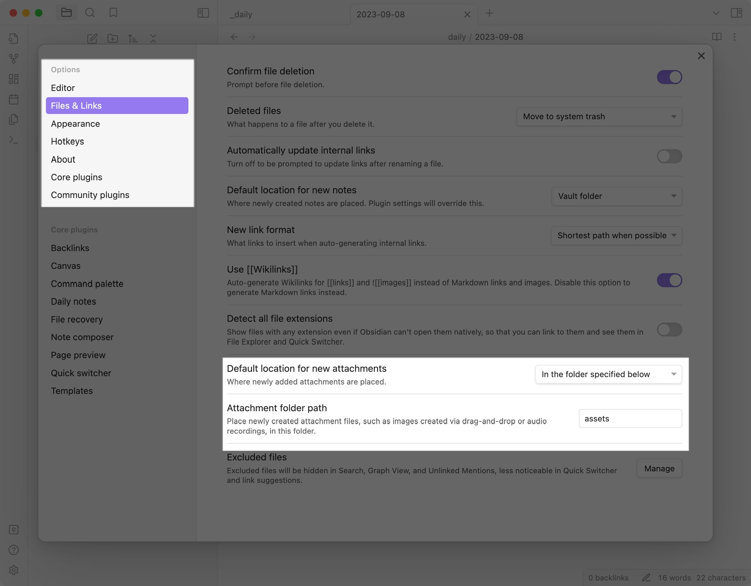The width and height of the screenshot is (751, 586).
Task: Open the Deleted files dropdown
Action: tap(599, 117)
